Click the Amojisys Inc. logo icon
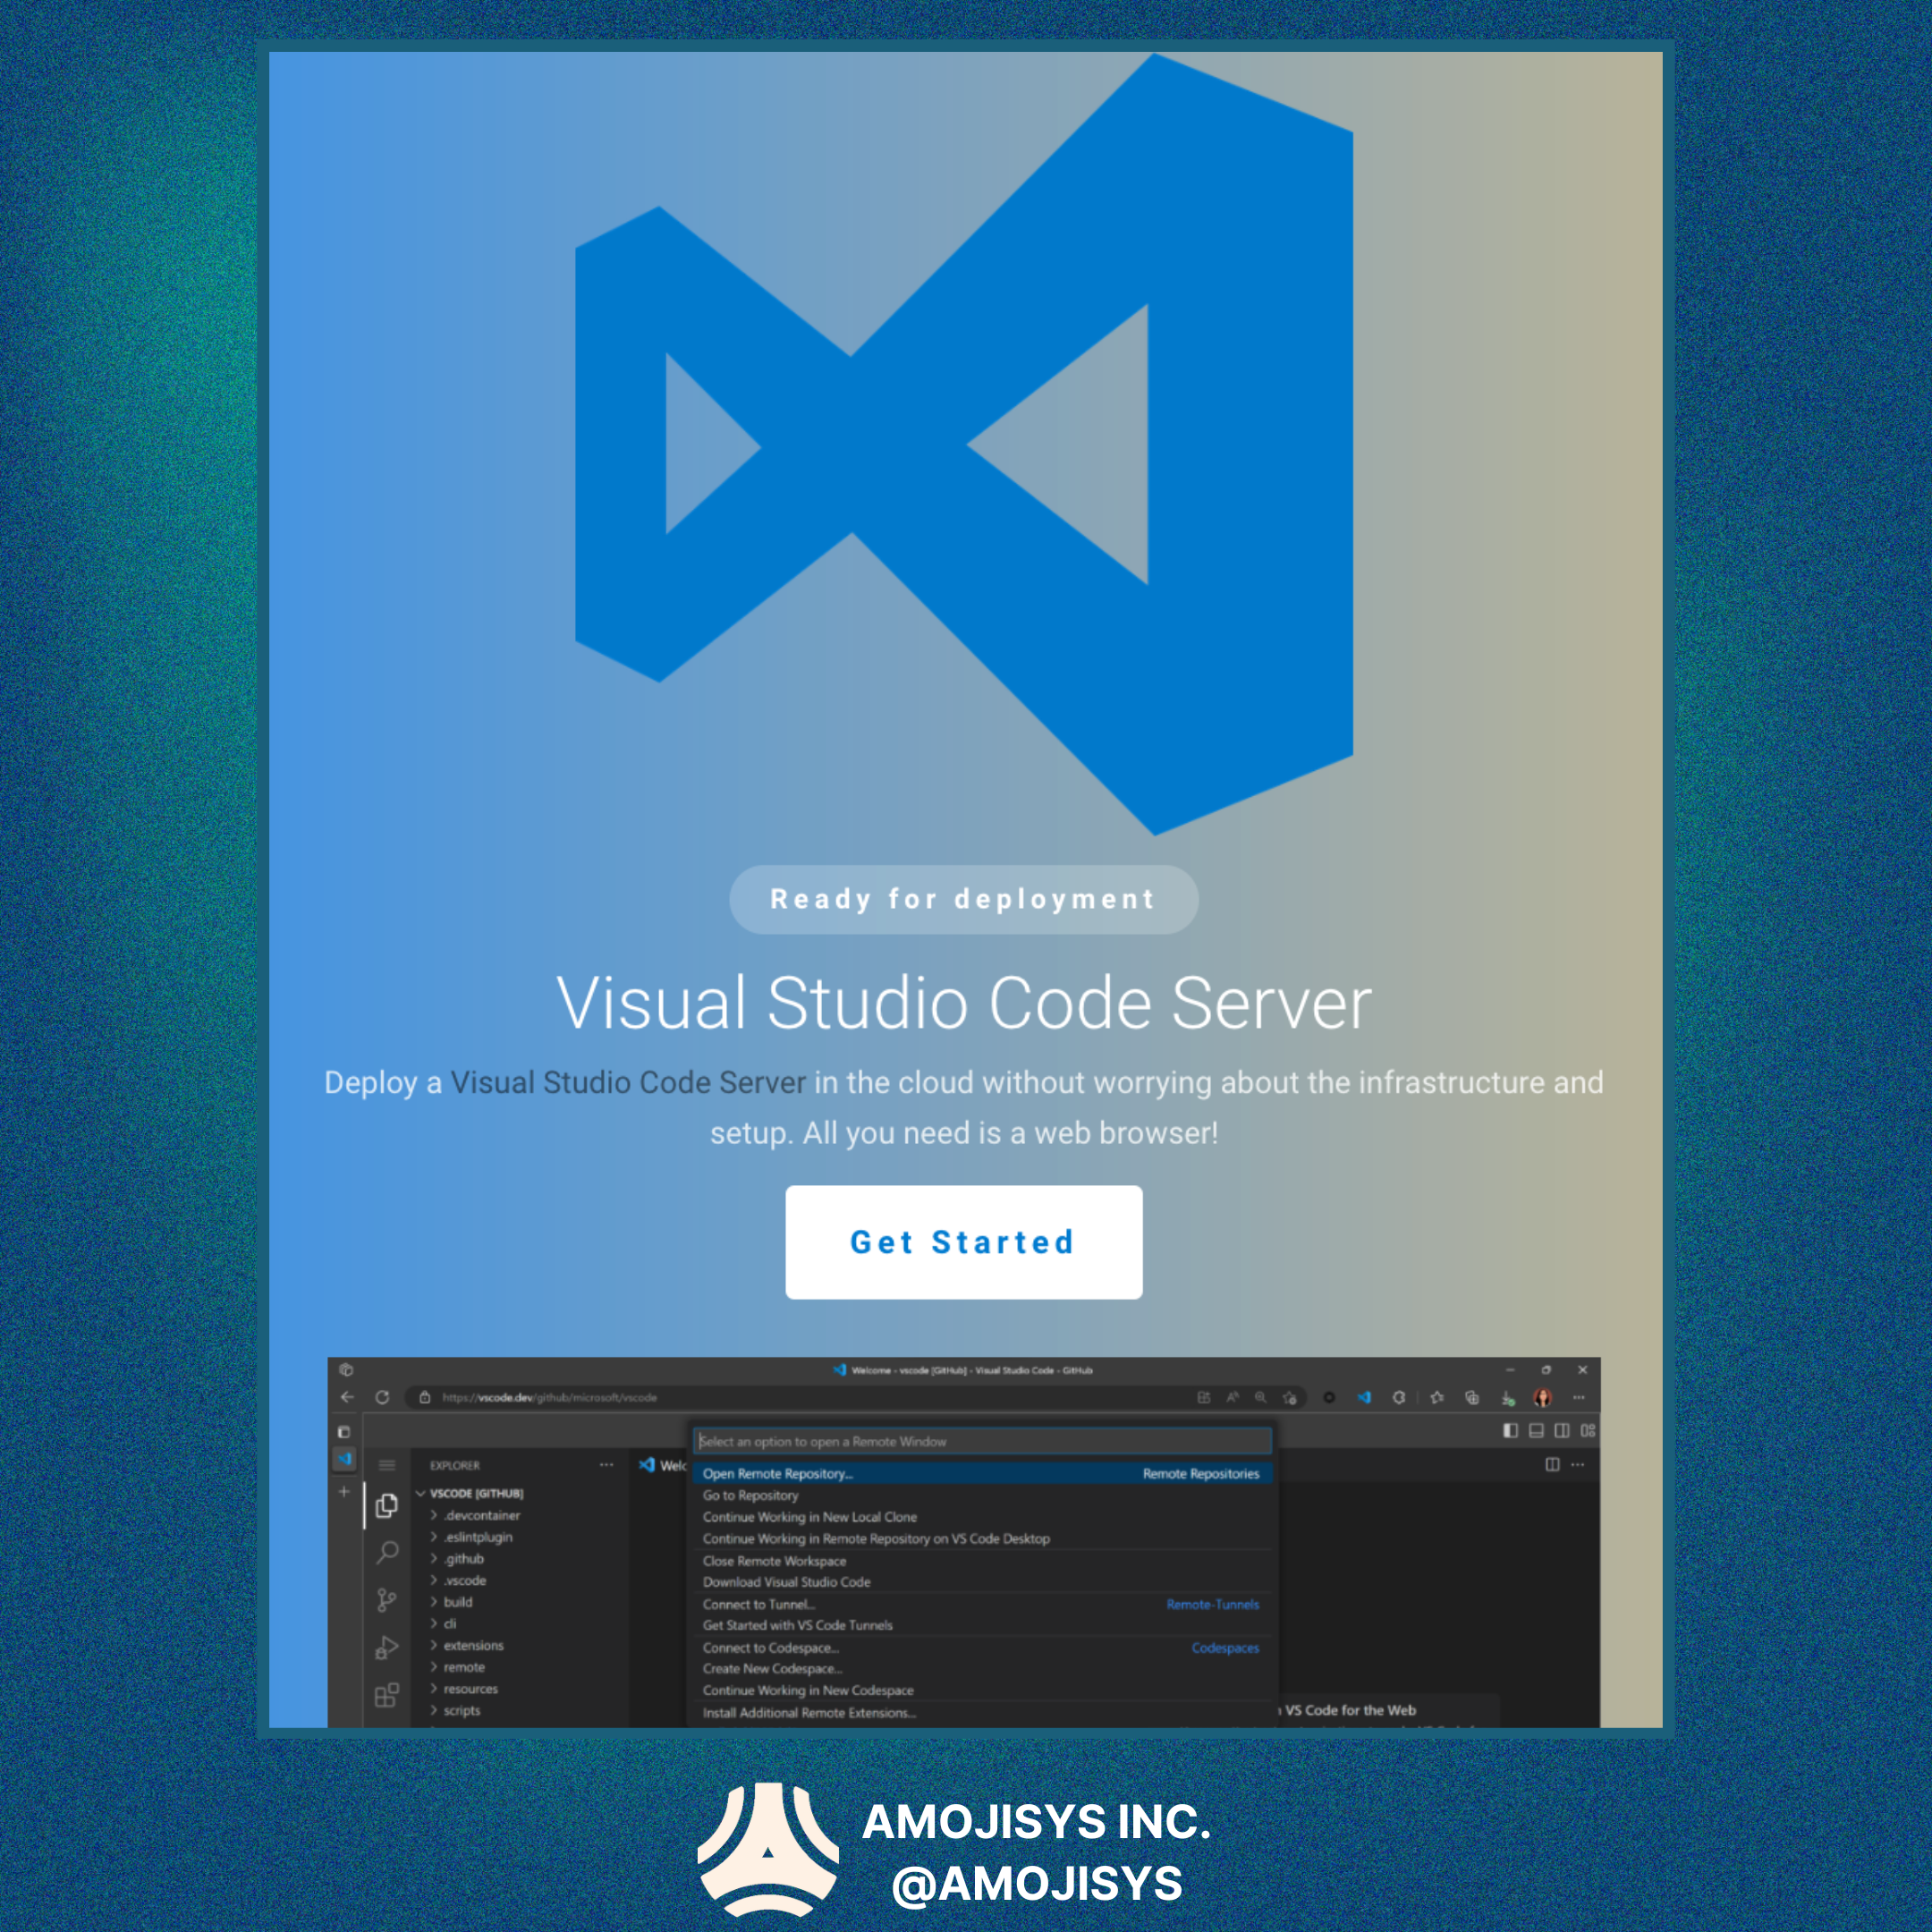 click(767, 1849)
